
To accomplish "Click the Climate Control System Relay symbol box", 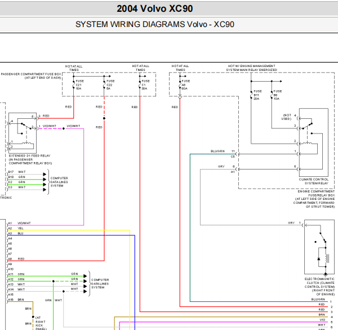I will (314, 142).
